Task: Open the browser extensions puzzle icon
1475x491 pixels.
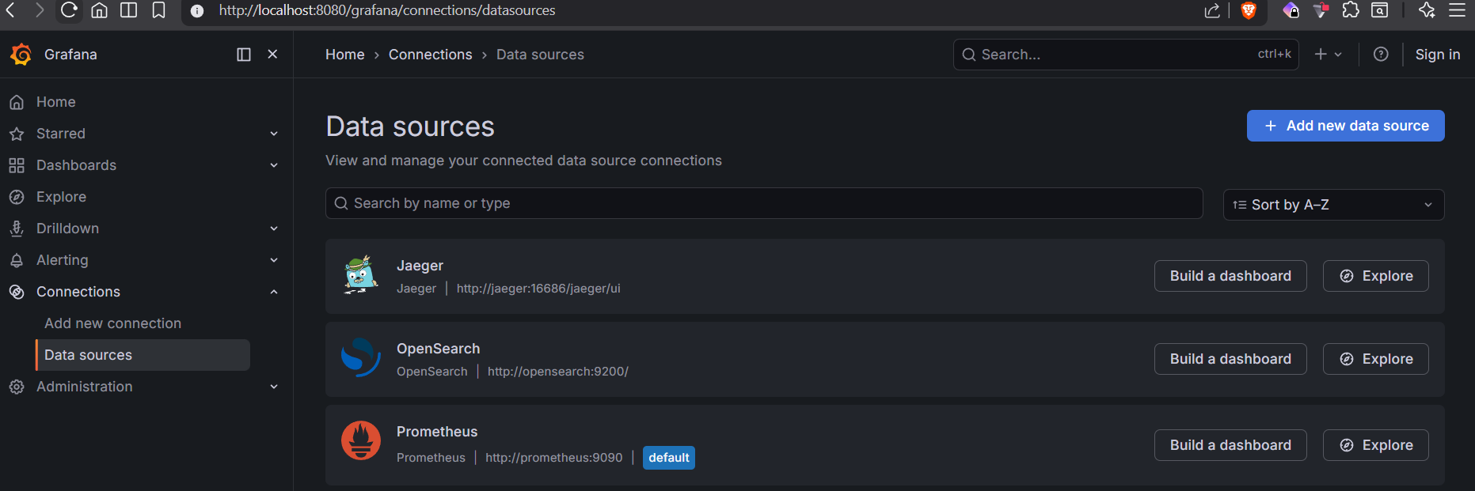Action: (x=1351, y=10)
